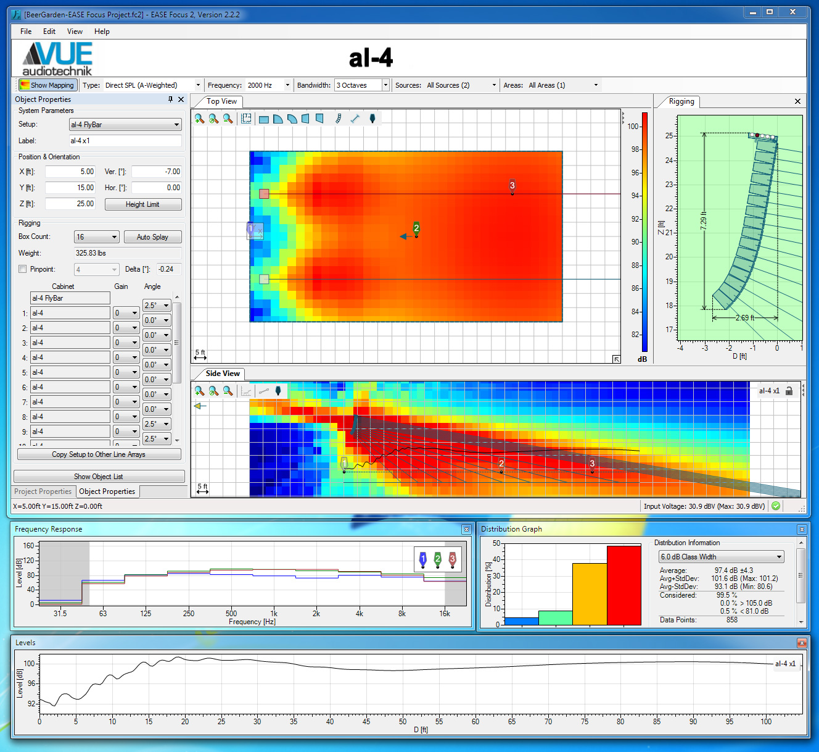819x752 pixels.
Task: Select the Rigging tab
Action: (x=681, y=101)
